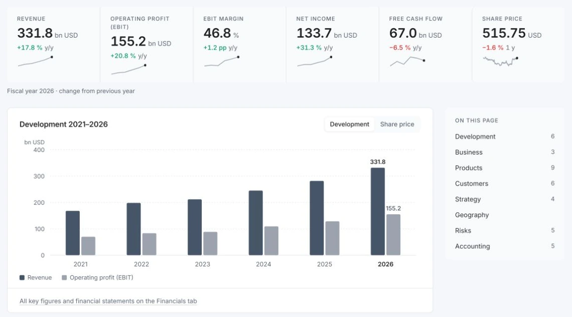Click the Net Income sparkline
This screenshot has height=317, width=572.
click(315, 61)
